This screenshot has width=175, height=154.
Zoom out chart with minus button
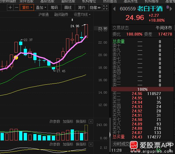click(17, 8)
